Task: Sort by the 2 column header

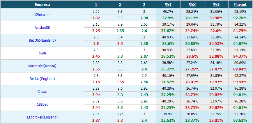Action: pos(144,5)
